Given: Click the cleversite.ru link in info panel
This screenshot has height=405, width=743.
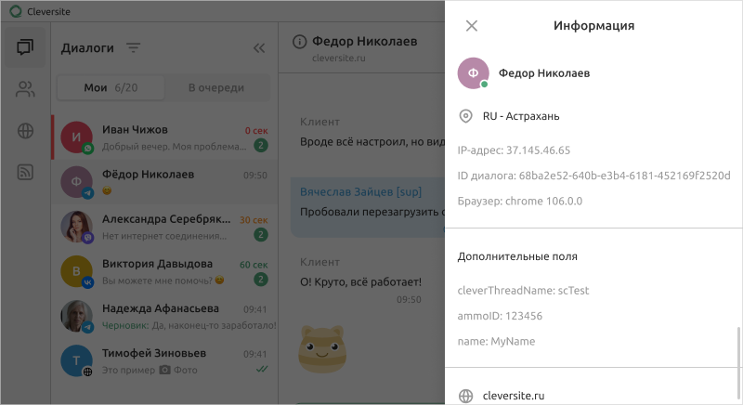Looking at the screenshot, I should tap(514, 397).
